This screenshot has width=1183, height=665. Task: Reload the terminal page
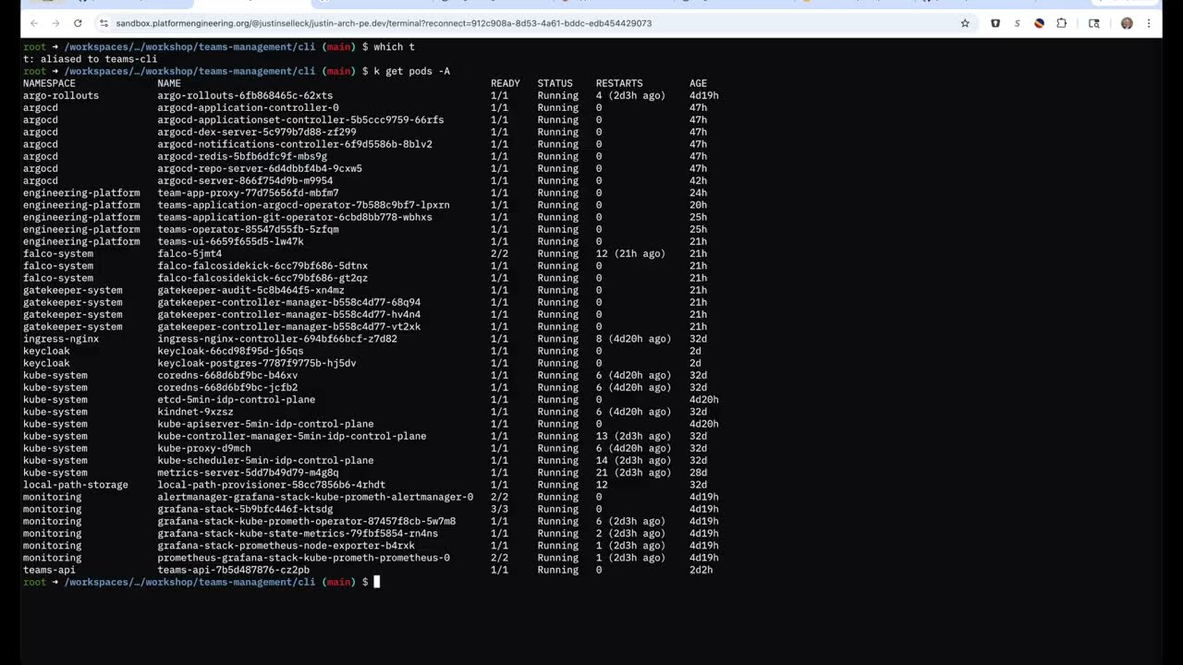(x=78, y=23)
